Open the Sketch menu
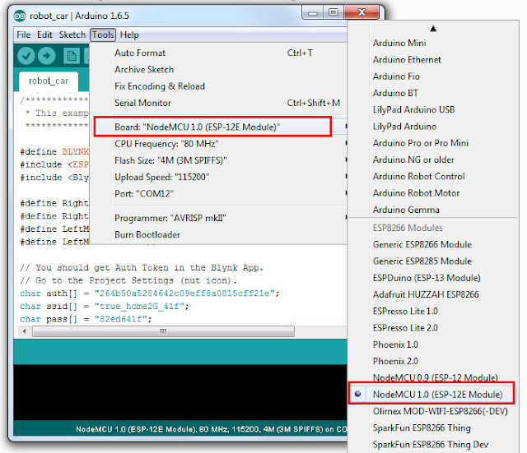 tap(72, 35)
